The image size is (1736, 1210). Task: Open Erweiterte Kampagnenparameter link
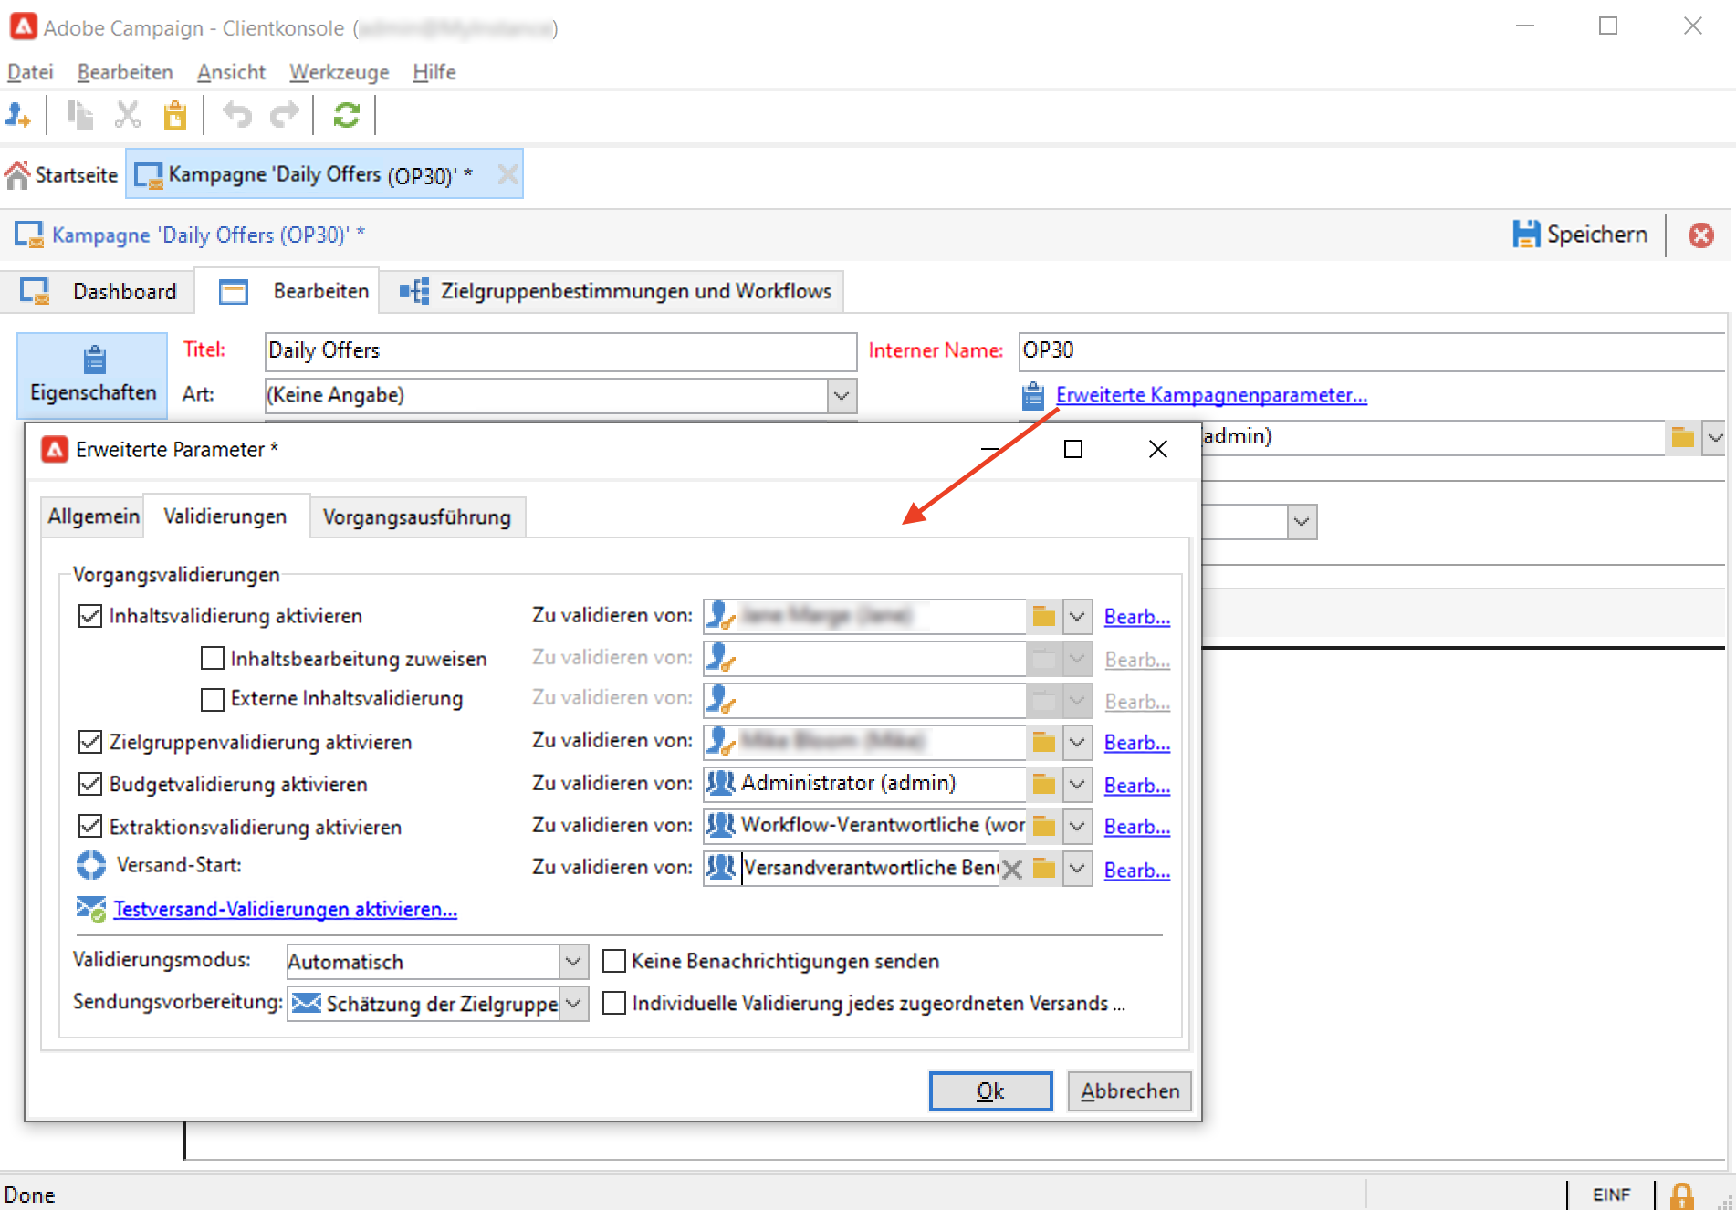tap(1211, 395)
